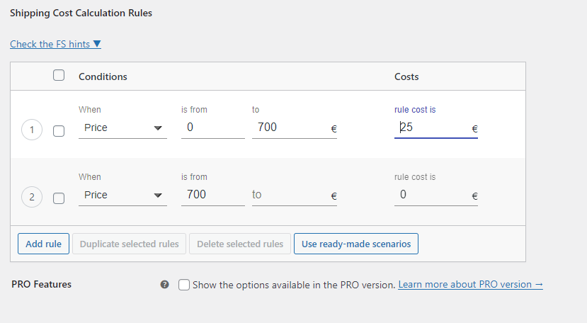
Task: Click Use ready-made scenarios button
Action: [355, 244]
